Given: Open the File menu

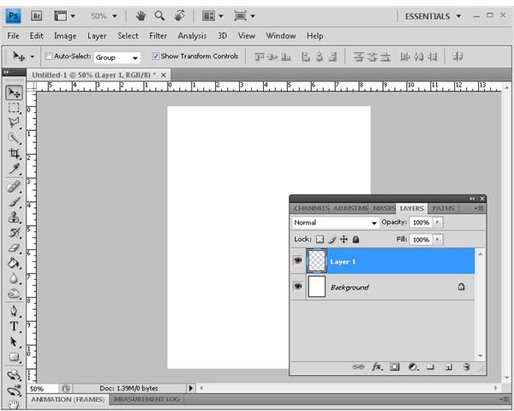Looking at the screenshot, I should click(13, 36).
